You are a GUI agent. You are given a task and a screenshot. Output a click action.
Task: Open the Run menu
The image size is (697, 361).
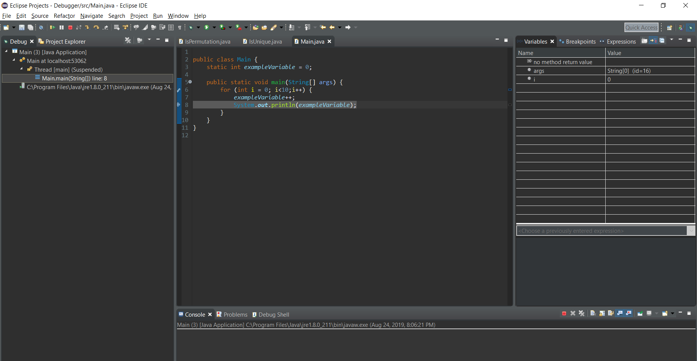tap(158, 16)
